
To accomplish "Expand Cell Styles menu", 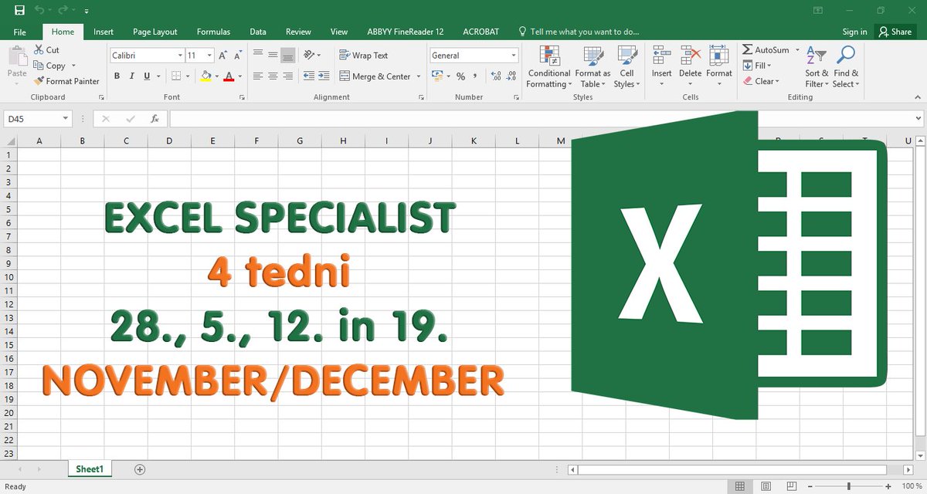I will [x=626, y=66].
